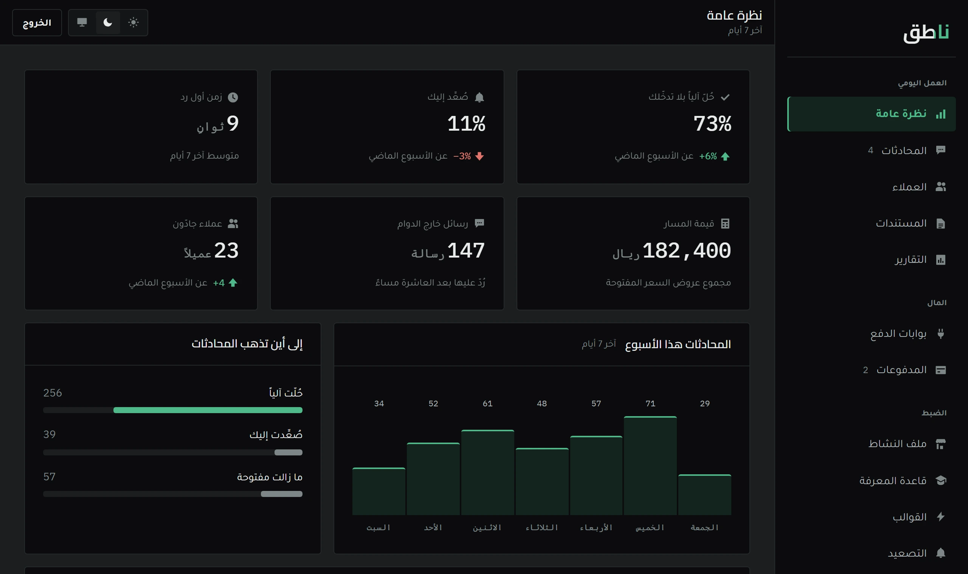Select dark mode moon icon
968x574 pixels.
point(108,22)
